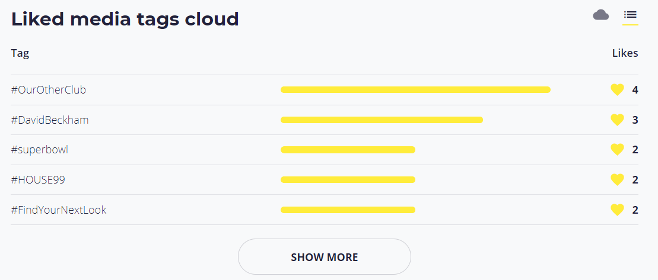Click heart icon for #DavidBeckham
The width and height of the screenshot is (658, 280).
(617, 120)
